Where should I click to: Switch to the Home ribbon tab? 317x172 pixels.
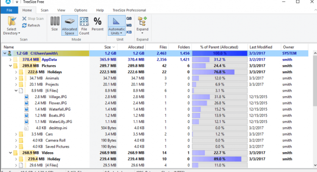pos(27,10)
